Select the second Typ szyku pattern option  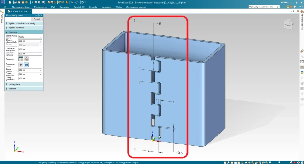pyautogui.click(x=26, y=59)
